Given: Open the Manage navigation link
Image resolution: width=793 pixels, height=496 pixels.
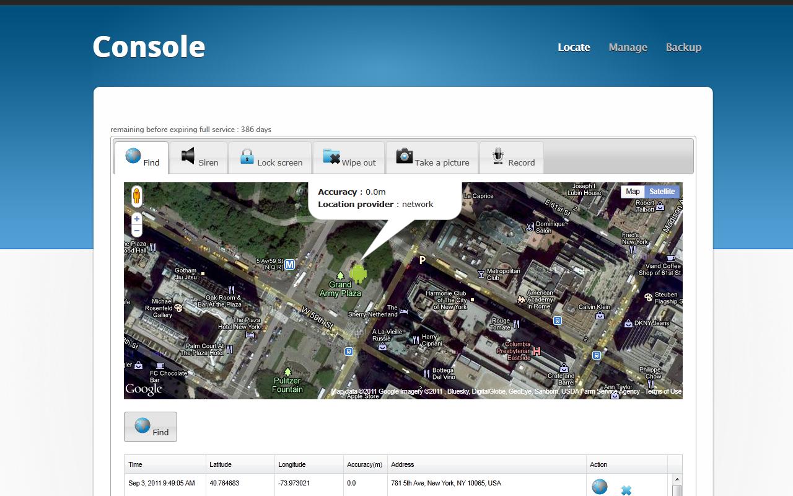Looking at the screenshot, I should pos(628,47).
